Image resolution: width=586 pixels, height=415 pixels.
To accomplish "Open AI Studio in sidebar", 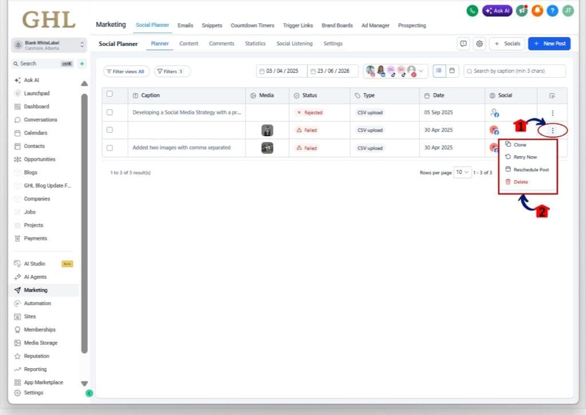I will [x=34, y=263].
